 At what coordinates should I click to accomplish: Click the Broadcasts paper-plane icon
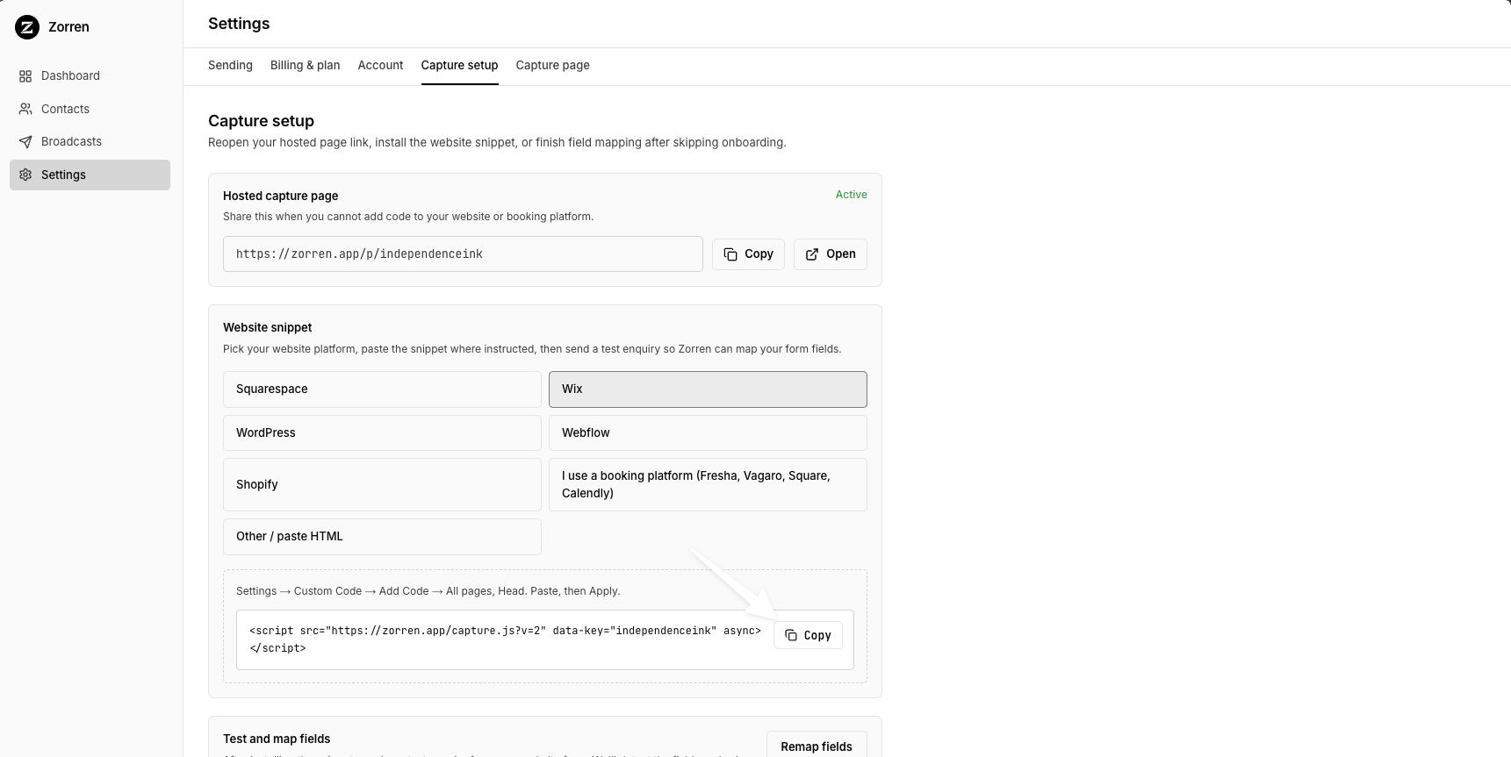(x=25, y=142)
